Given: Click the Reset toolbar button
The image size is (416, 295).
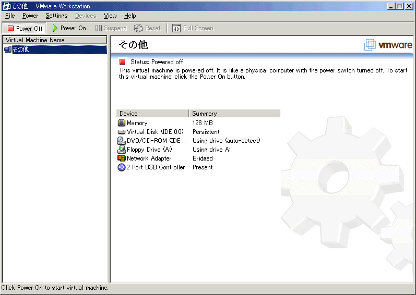Looking at the screenshot, I should [147, 28].
